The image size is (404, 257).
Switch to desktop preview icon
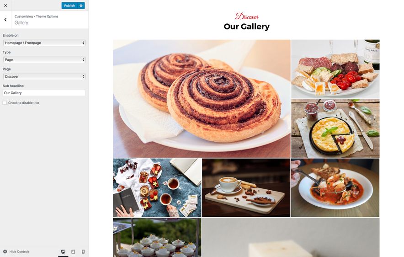pyautogui.click(x=63, y=252)
